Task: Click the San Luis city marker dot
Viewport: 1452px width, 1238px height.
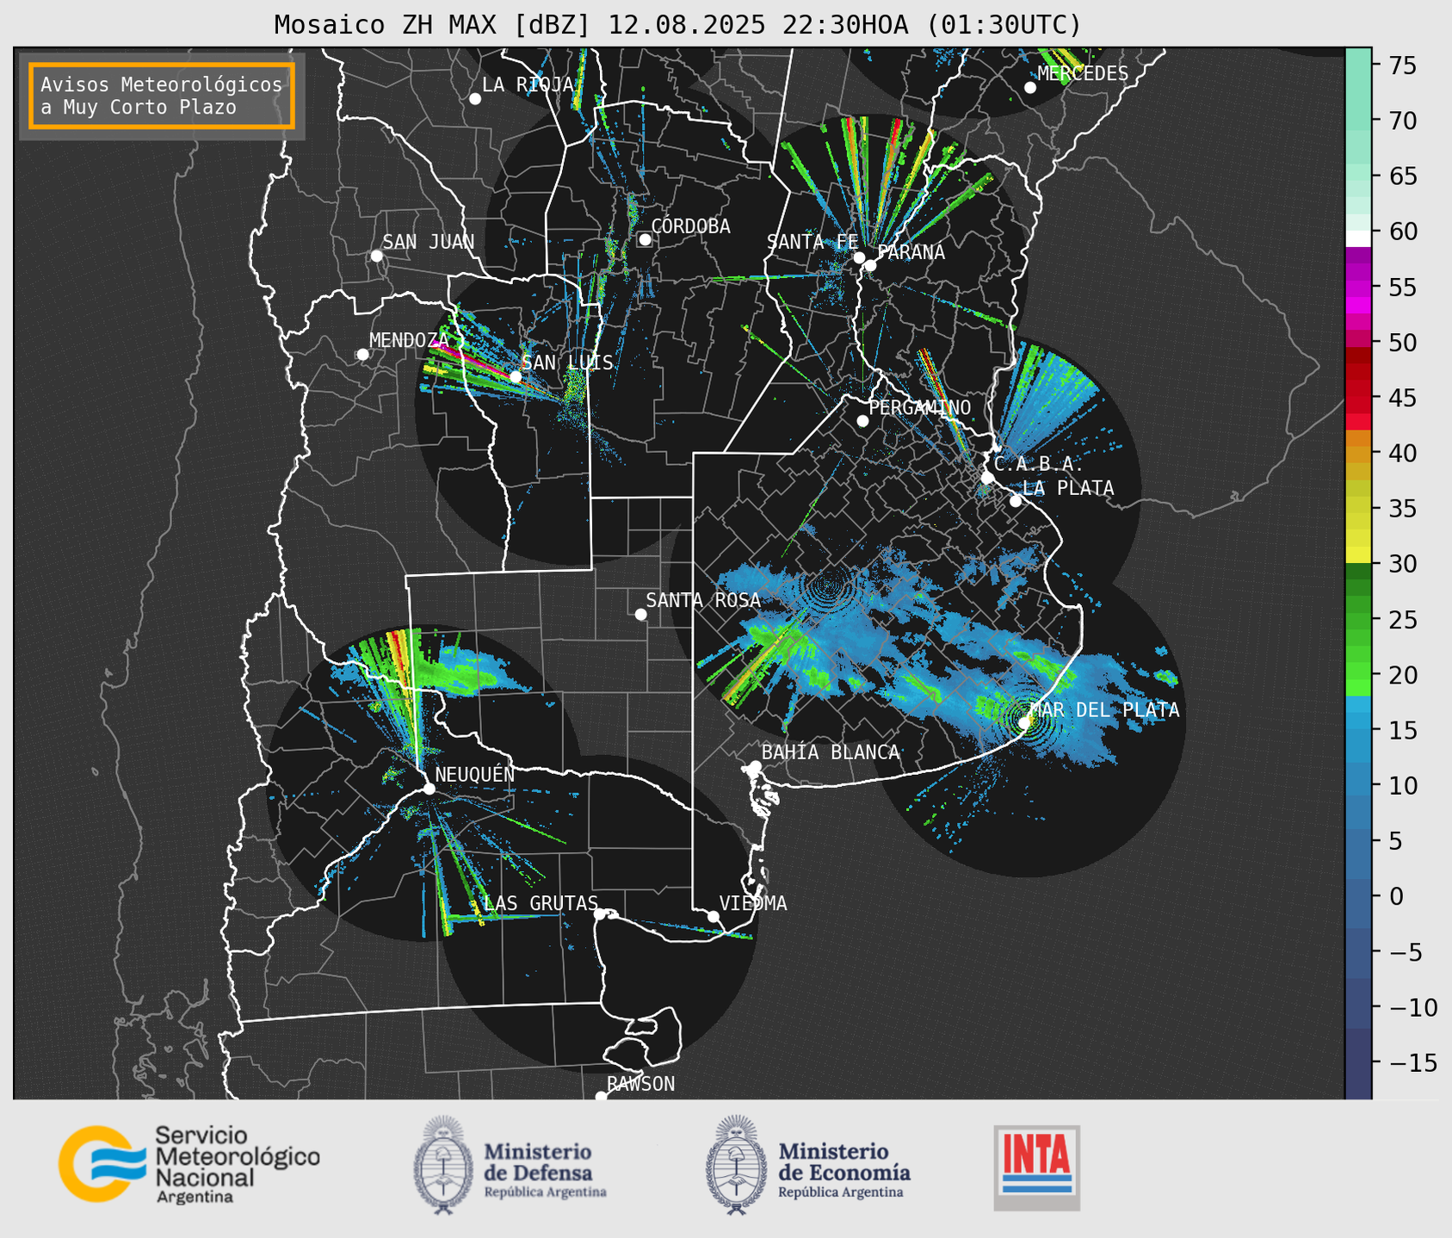Action: pos(516,376)
